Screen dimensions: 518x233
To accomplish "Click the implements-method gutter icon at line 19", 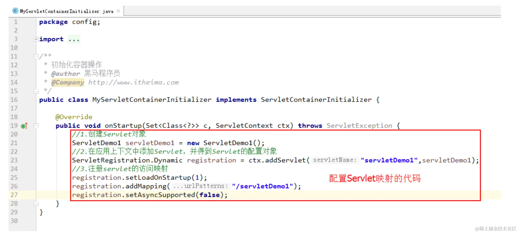I will 24,126.
